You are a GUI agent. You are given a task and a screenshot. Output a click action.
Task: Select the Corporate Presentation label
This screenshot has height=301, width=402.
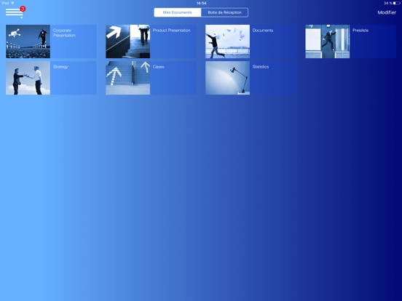(x=64, y=33)
